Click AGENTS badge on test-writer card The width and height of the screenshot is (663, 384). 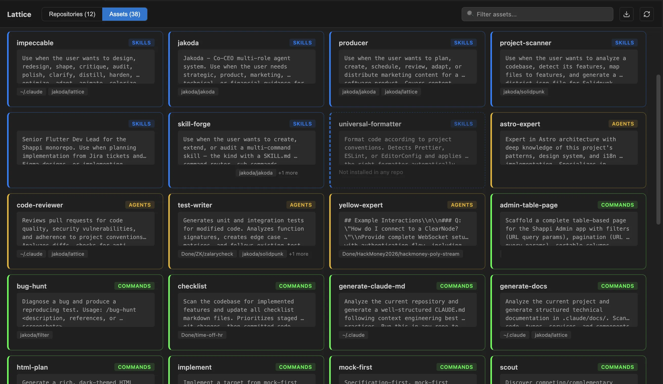click(x=301, y=205)
